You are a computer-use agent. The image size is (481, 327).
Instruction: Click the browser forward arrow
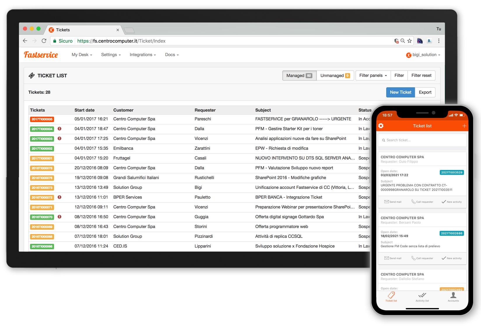click(x=34, y=41)
